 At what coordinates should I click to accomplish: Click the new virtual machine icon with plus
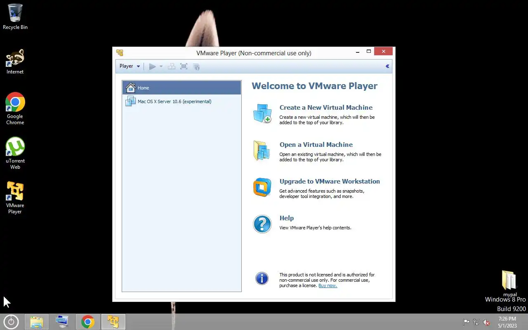(x=262, y=113)
